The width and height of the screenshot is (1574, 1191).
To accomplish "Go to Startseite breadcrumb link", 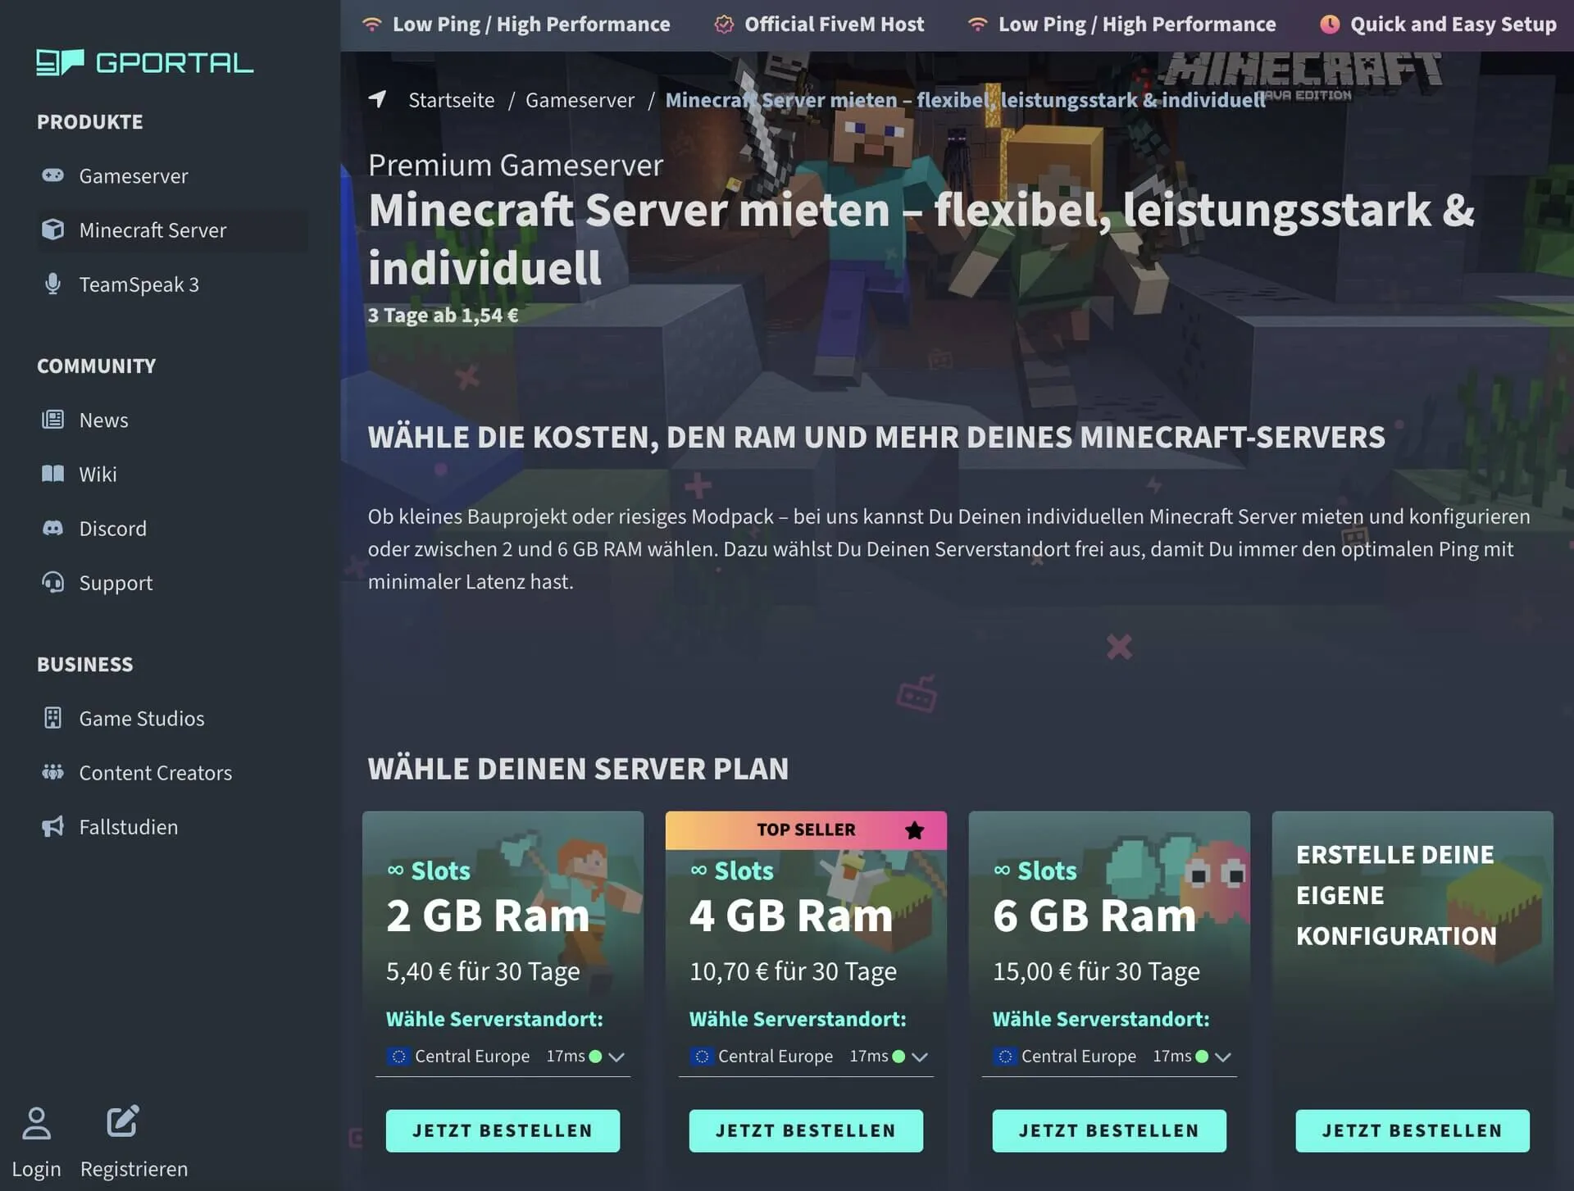I will point(452,100).
